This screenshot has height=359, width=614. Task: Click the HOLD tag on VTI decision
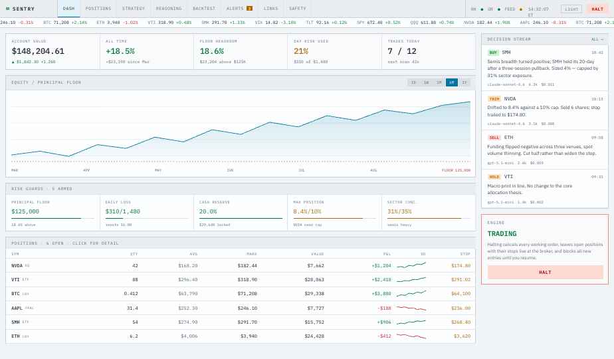pyautogui.click(x=494, y=177)
